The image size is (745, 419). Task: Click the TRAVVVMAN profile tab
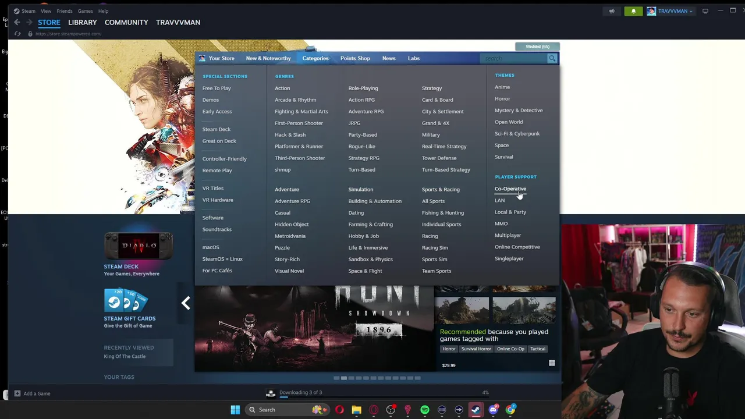(x=178, y=22)
